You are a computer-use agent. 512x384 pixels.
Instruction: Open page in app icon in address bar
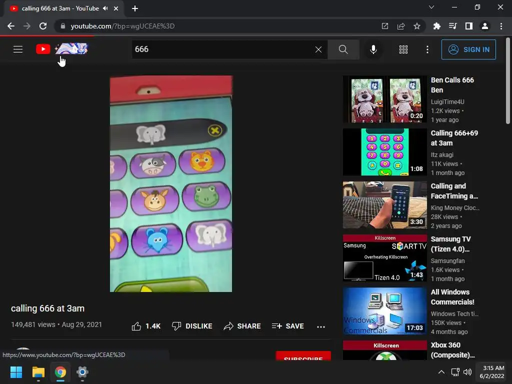[x=385, y=26]
